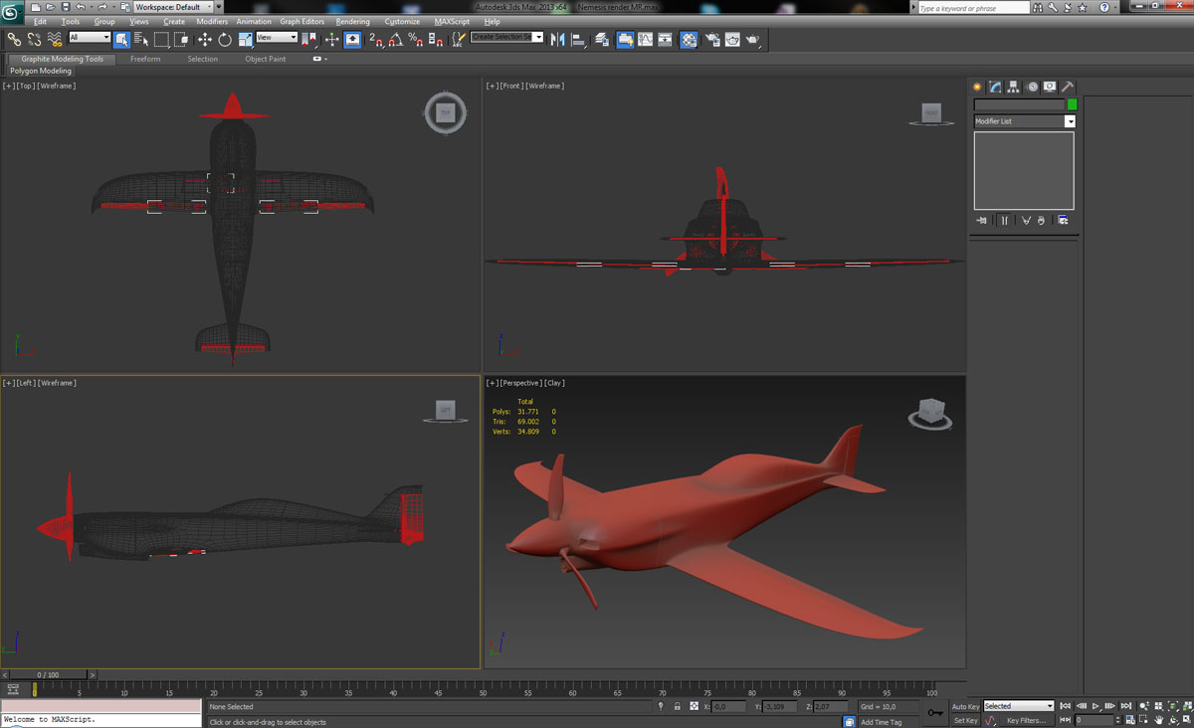The height and width of the screenshot is (728, 1194).
Task: Open the Workspace: Default dropdown
Action: 173,7
